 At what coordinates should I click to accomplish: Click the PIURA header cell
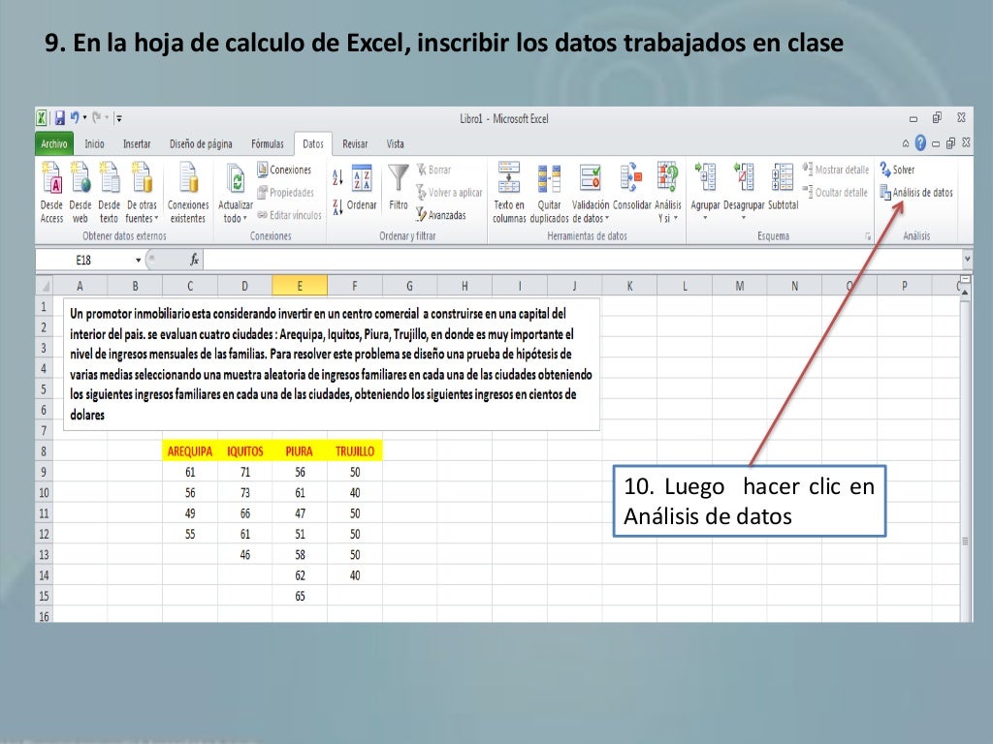[300, 451]
